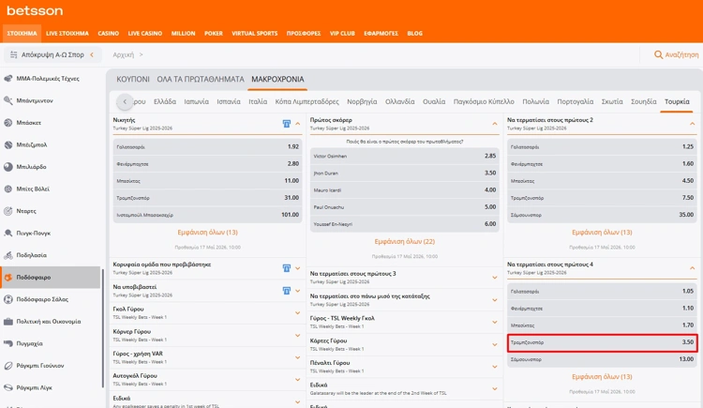Select the Μπάσκετ ball icon

(x=8, y=123)
